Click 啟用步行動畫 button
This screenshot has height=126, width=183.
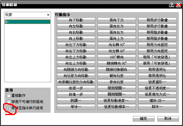click(157, 20)
